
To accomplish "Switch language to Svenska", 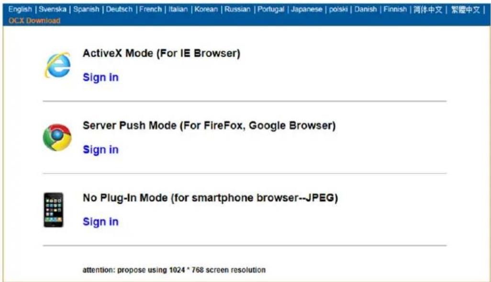I will [53, 10].
